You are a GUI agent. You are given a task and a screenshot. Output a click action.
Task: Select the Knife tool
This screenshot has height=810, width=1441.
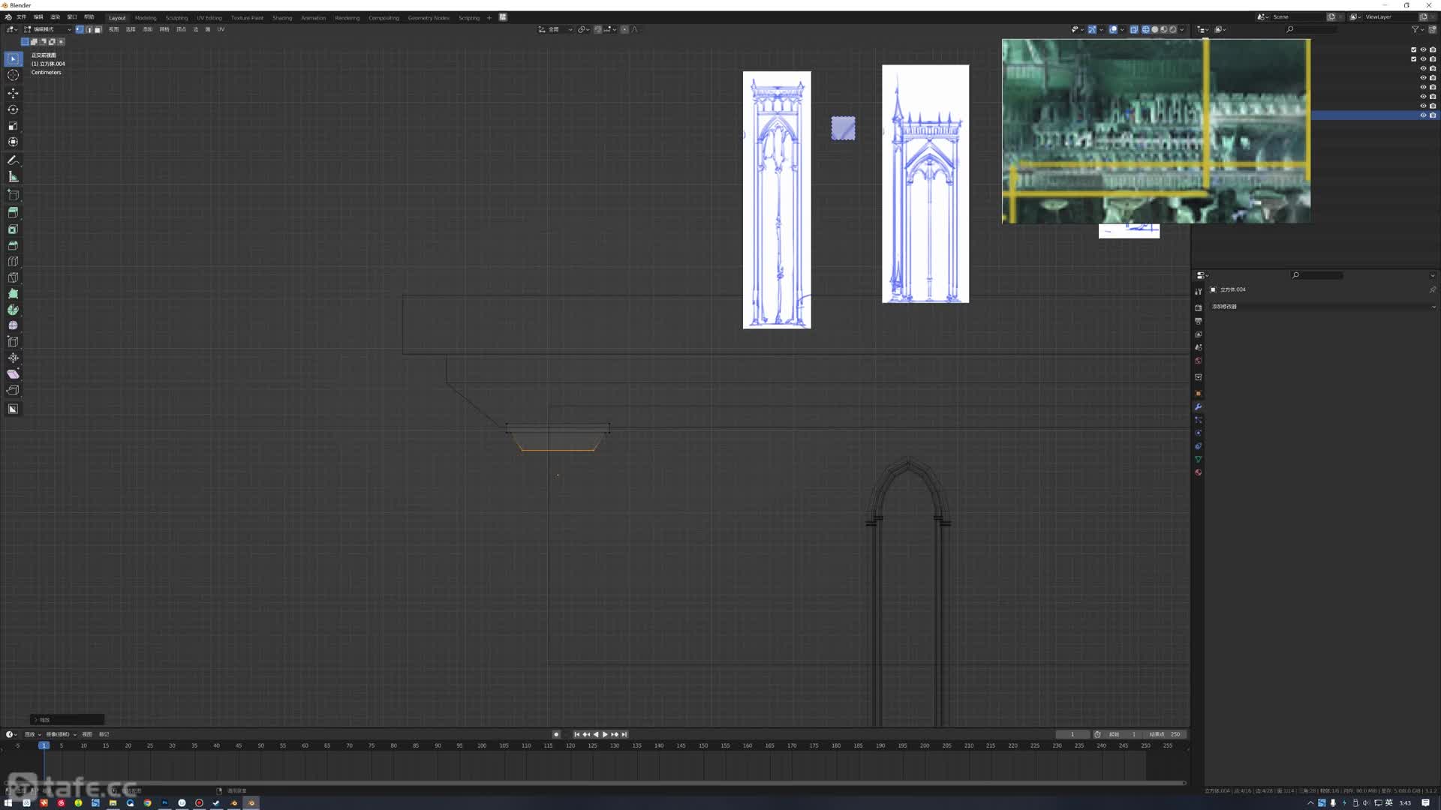13,277
